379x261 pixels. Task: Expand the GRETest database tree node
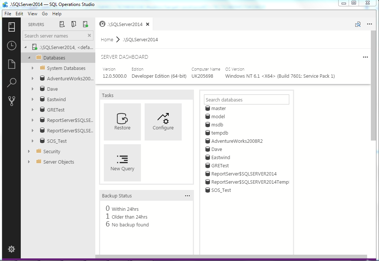coord(33,110)
